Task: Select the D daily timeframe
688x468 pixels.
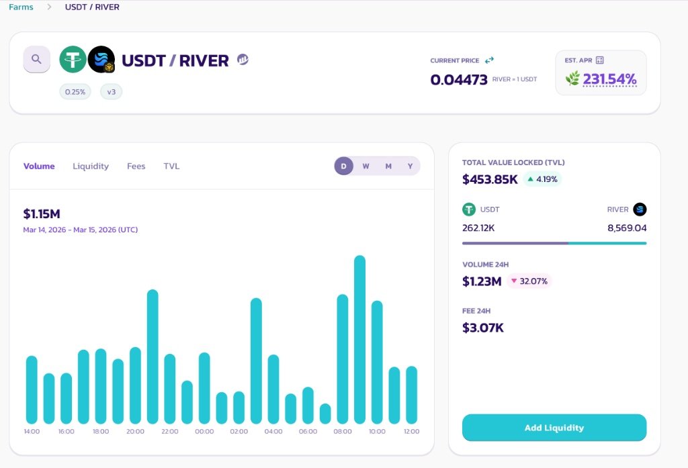Action: tap(343, 167)
